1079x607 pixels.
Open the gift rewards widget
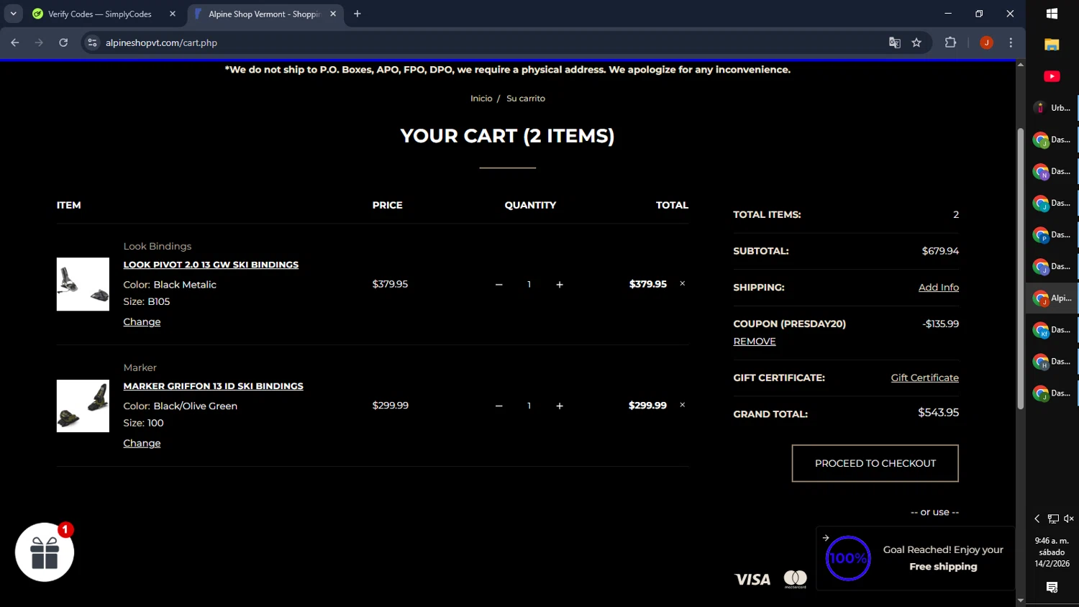(45, 552)
